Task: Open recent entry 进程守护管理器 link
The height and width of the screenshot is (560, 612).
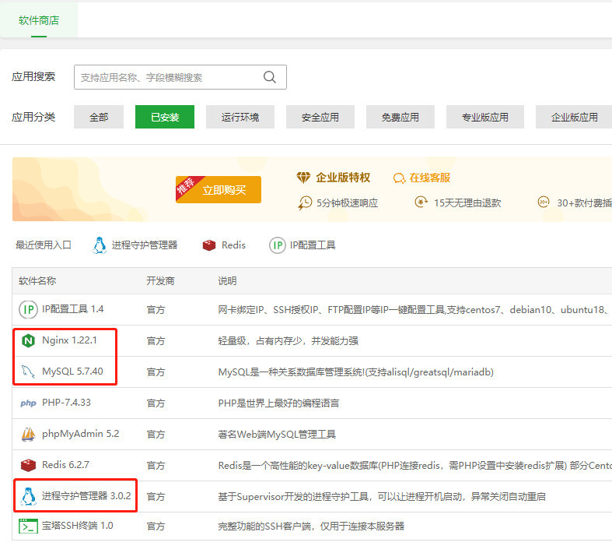Action: point(145,245)
